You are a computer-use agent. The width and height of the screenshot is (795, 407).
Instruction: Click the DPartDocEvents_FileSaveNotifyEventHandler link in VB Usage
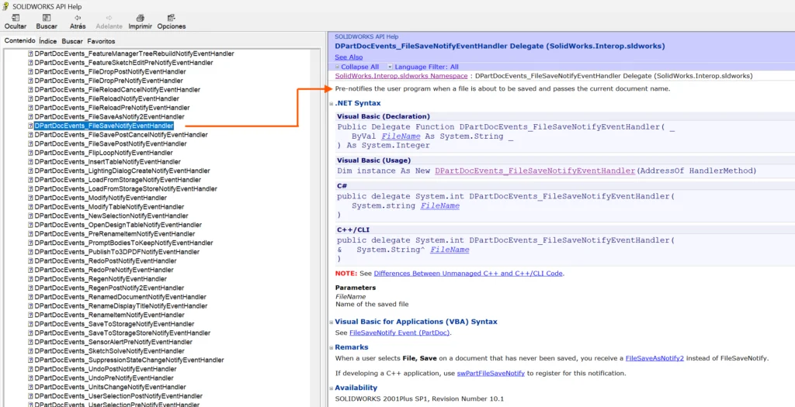pos(535,171)
